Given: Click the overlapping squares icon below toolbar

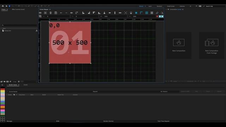Looking at the screenshot, I should pyautogui.click(x=40, y=16).
